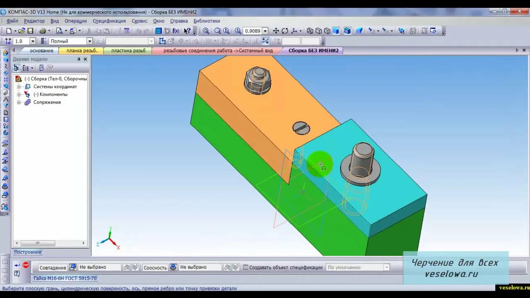The width and height of the screenshot is (530, 298).
Task: Open the Файл menu
Action: pyautogui.click(x=12, y=21)
